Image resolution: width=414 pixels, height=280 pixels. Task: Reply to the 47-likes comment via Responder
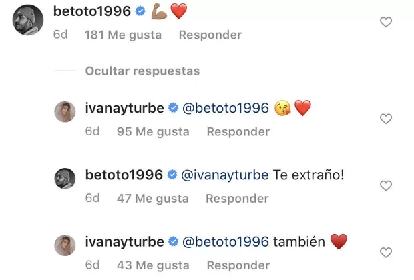click(x=237, y=198)
